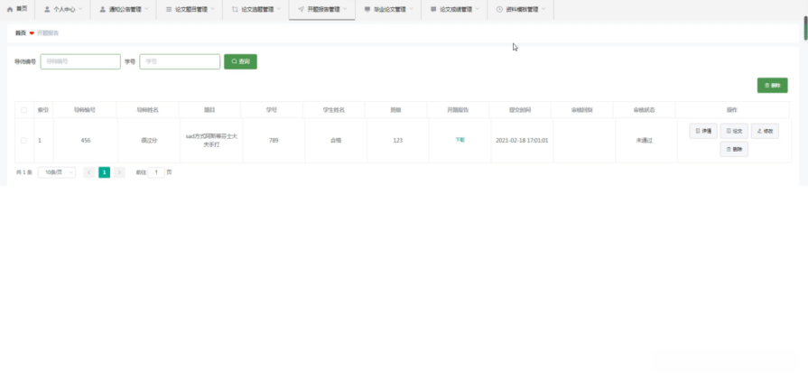Click the person icon of 个人中心

tap(48, 9)
